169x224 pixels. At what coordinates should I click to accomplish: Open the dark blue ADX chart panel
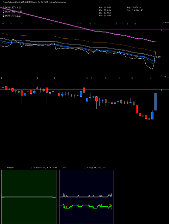click(x=87, y=197)
